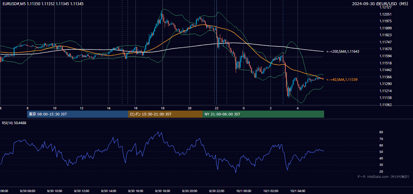This screenshot has height=194, width=413.
Task: Click the 40 SMA label 1.11339
Action: click(342, 80)
